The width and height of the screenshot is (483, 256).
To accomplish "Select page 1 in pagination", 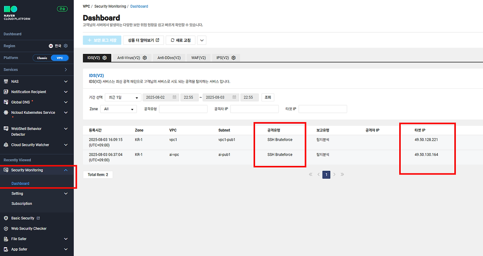I will [x=326, y=175].
